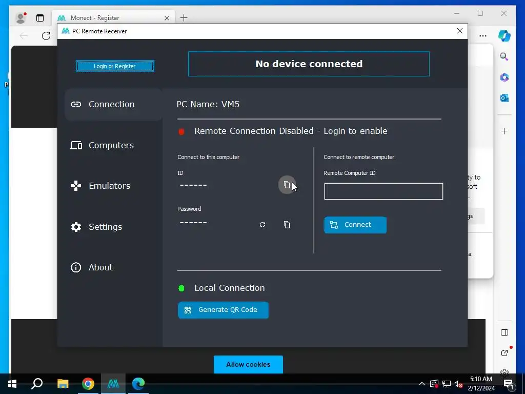Switch to the Emulators section
Image resolution: width=525 pixels, height=394 pixels.
click(x=100, y=186)
